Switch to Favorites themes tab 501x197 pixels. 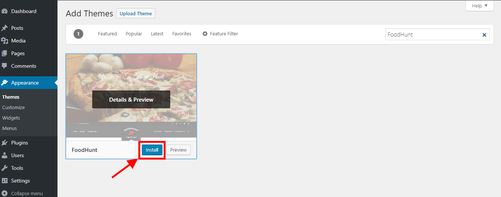182,34
